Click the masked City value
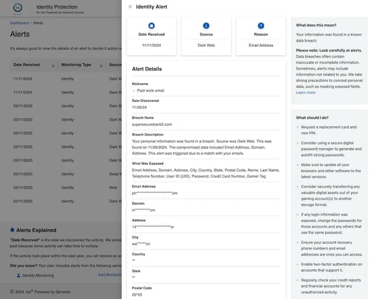This screenshot has height=299, width=373. pyautogui.click(x=141, y=244)
